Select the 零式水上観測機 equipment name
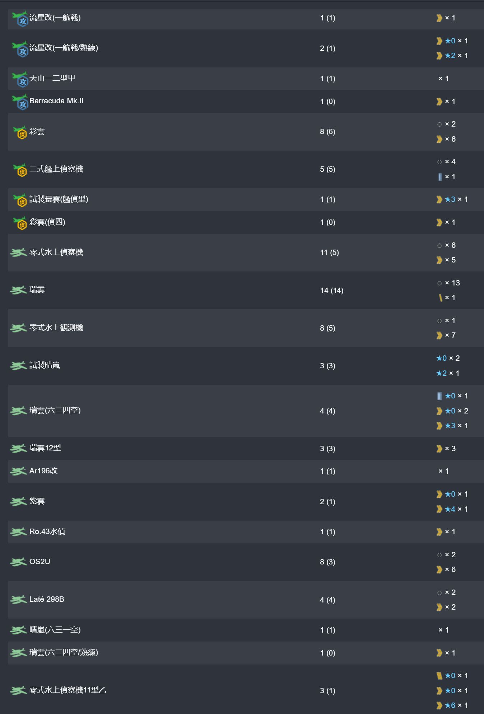The width and height of the screenshot is (484, 714). point(56,328)
